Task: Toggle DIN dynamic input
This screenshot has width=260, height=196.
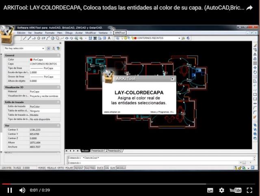Action: 107,168
